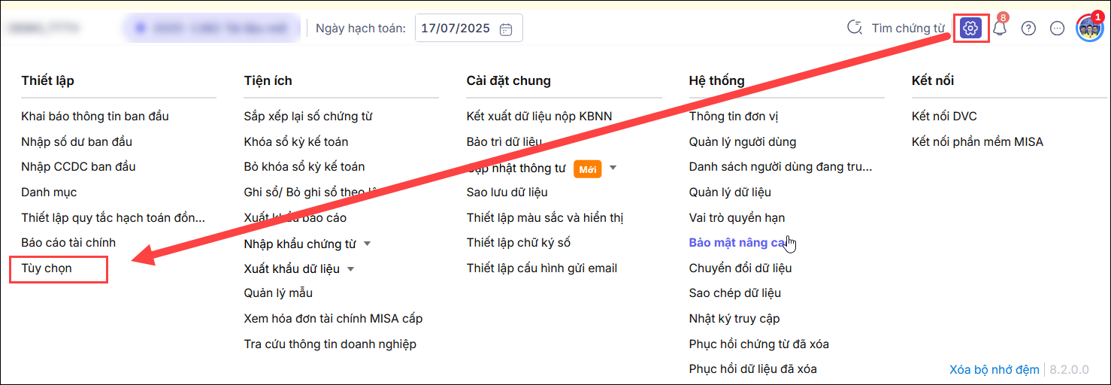Click Xóa bộ nhớ đệm link
The image size is (1111, 385).
coord(994,369)
